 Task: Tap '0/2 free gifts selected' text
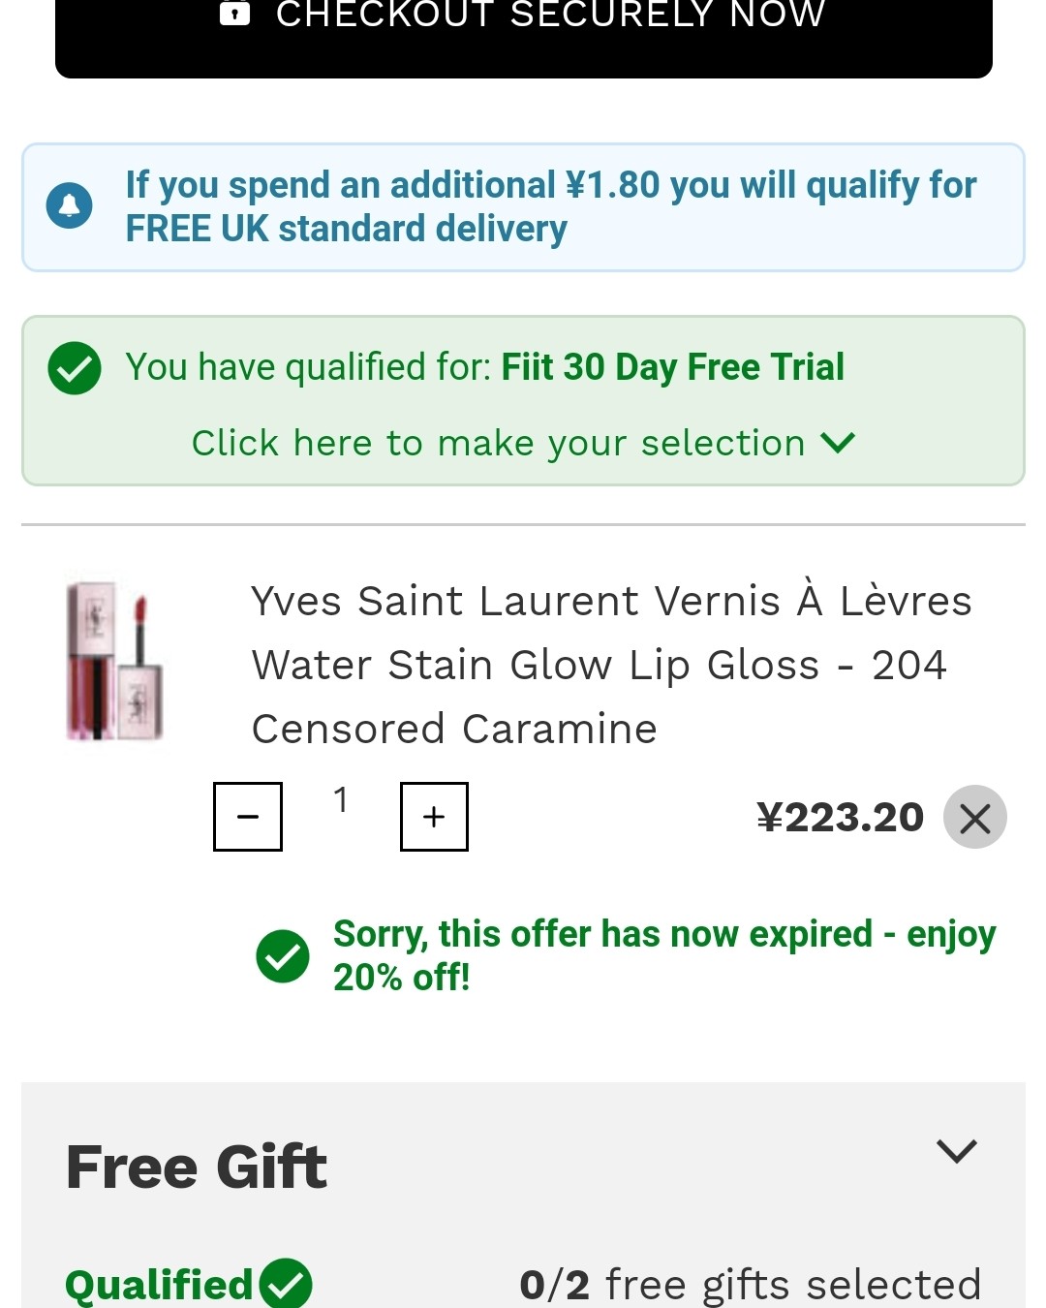pyautogui.click(x=750, y=1285)
